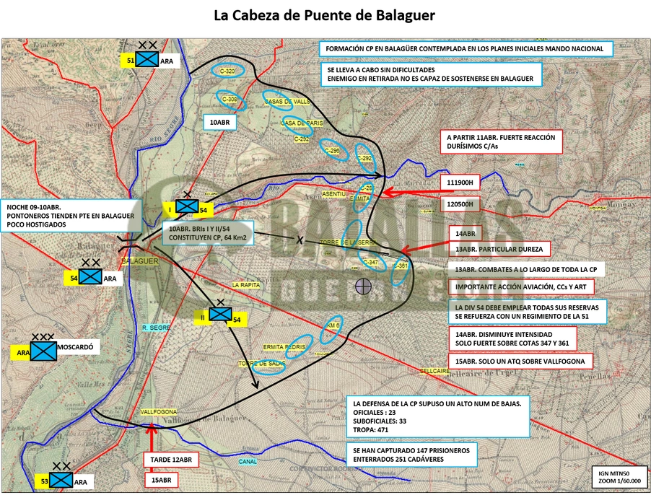Click the 'IGN MTN50 ZOOM 1/60.000' legend box
The width and height of the screenshot is (651, 495).
pos(620,477)
